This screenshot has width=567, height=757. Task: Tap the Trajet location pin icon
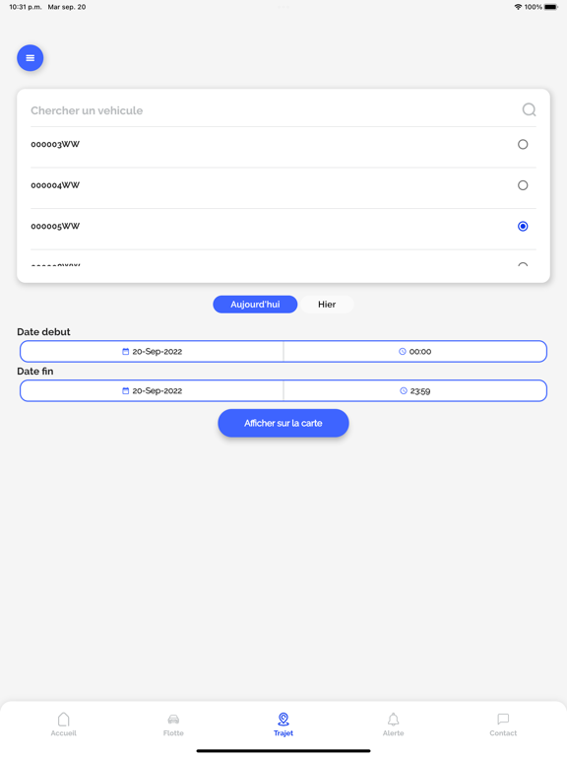point(283,720)
